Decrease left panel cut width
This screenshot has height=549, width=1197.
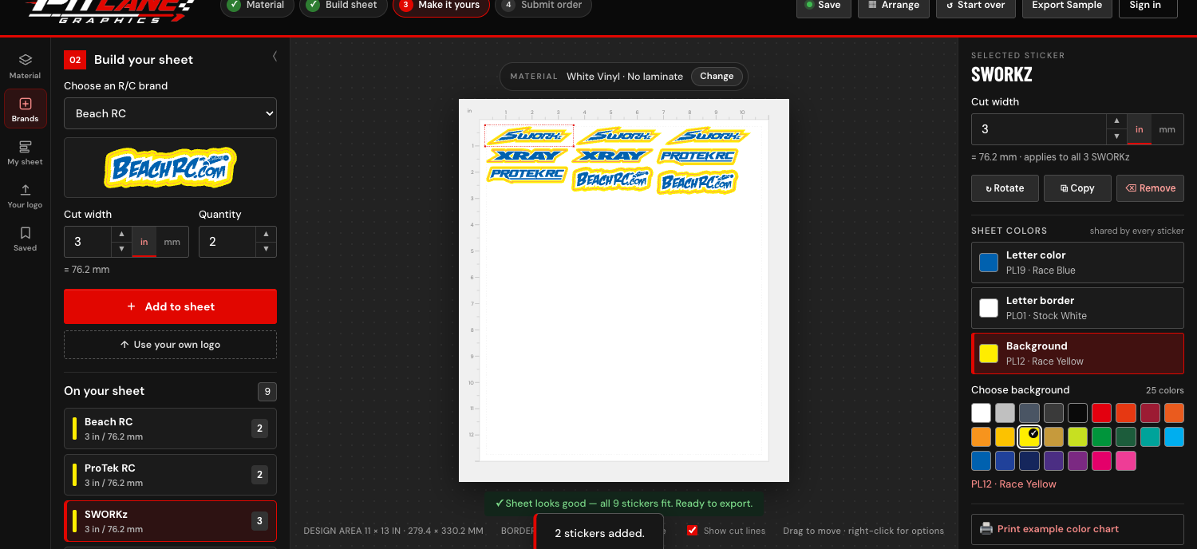tap(121, 249)
